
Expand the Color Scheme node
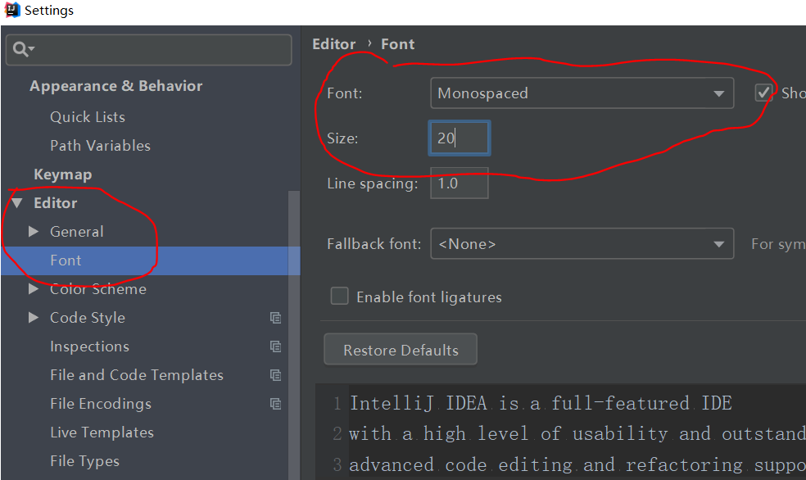34,289
